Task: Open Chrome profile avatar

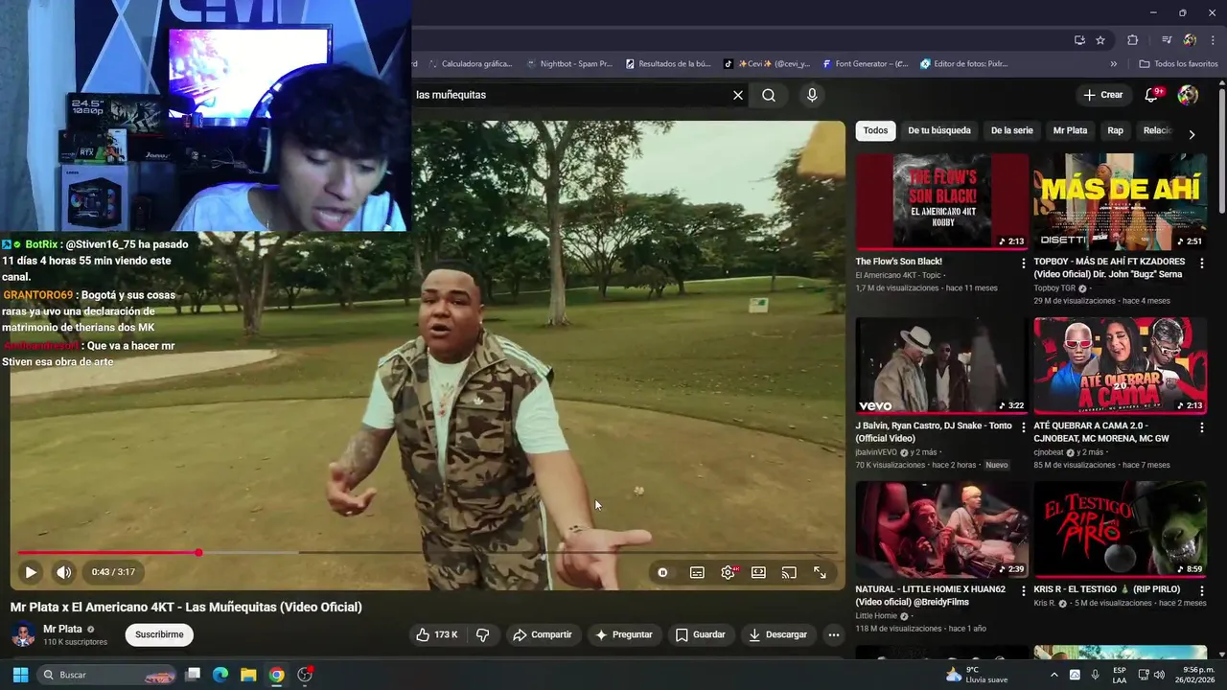Action: click(x=1190, y=40)
